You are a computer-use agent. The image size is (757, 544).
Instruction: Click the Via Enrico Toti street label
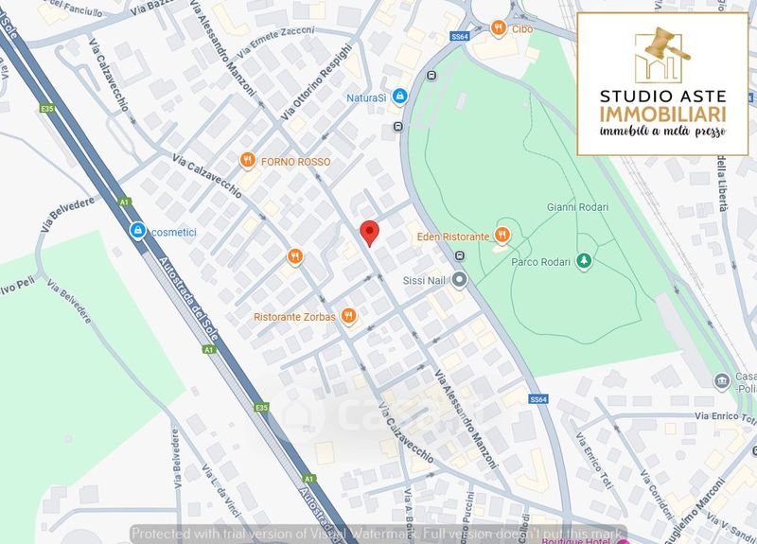(725, 416)
